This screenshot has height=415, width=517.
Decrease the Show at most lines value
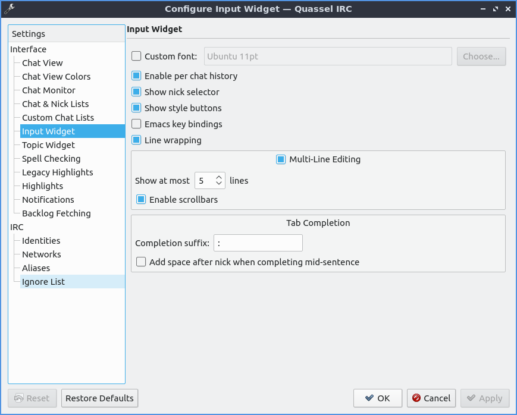[x=219, y=184]
